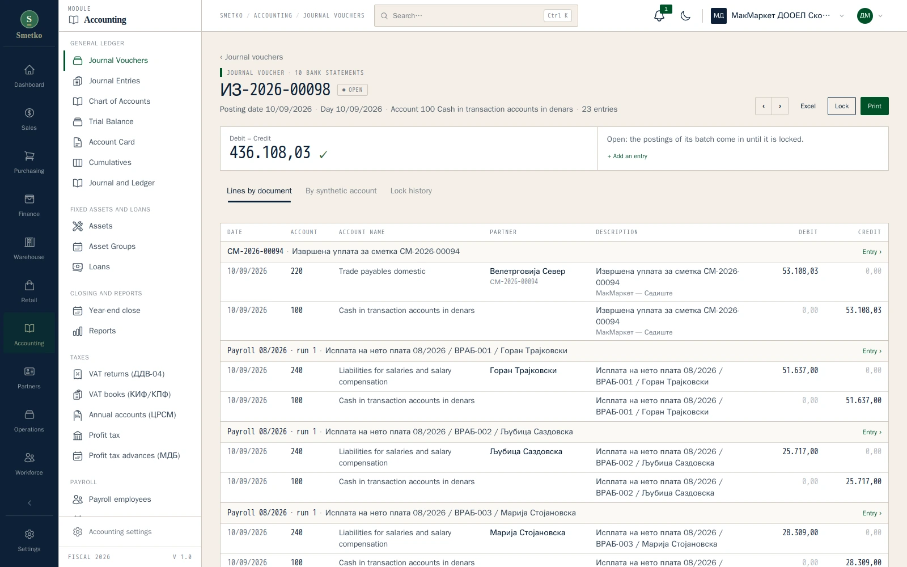Go to next voucher arrow
Viewport: 907px width, 567px height.
[x=780, y=106]
